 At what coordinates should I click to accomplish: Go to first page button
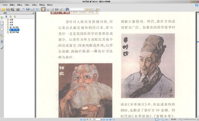click(x=81, y=119)
